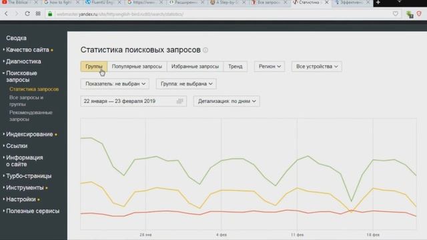Open 'Статистика запросов' sidebar link
This screenshot has width=427, height=240.
click(x=34, y=89)
